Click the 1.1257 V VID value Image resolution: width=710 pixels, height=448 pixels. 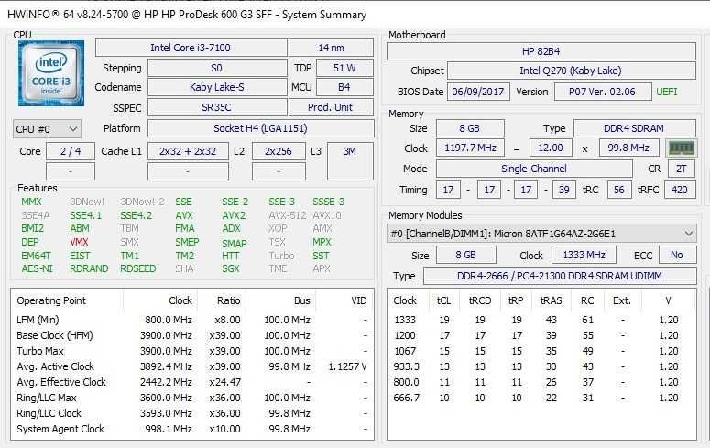(x=348, y=366)
